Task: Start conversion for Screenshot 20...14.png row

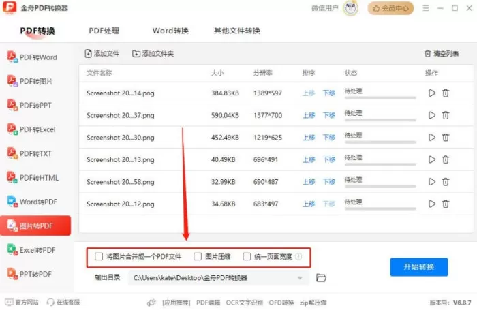Action: click(x=431, y=93)
